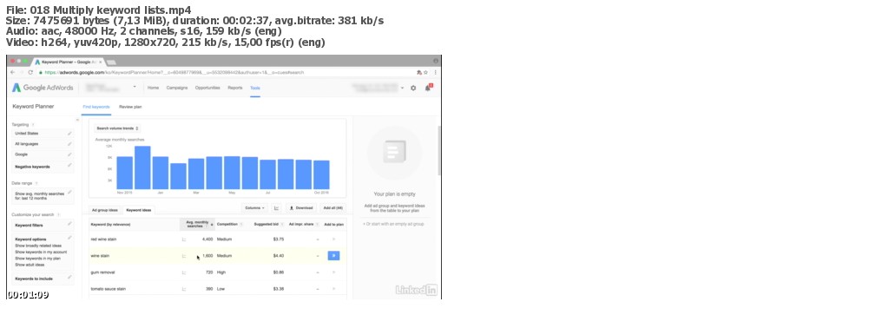This screenshot has height=315, width=889.
Task: Click the tallest bar in the search chart
Action: [142, 167]
